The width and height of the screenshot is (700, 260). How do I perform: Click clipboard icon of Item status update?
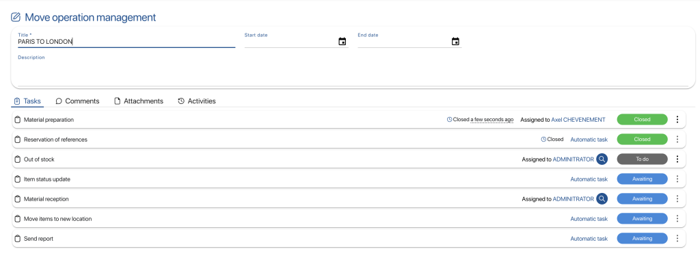(x=18, y=179)
